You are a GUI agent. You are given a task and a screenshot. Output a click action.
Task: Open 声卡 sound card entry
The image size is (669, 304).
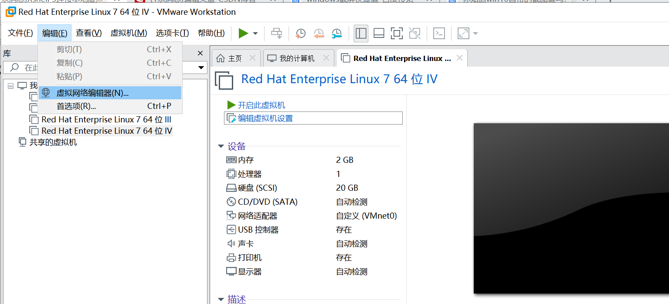point(246,243)
